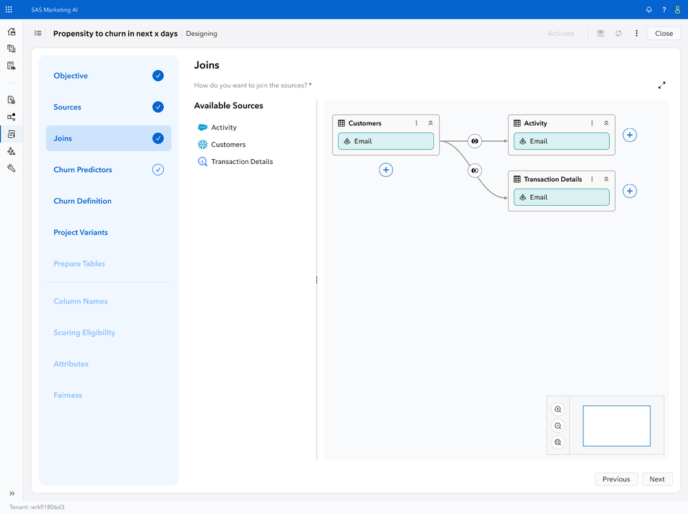Click the checkmark badge beside Objective
The height and width of the screenshot is (513, 688).
coord(158,75)
